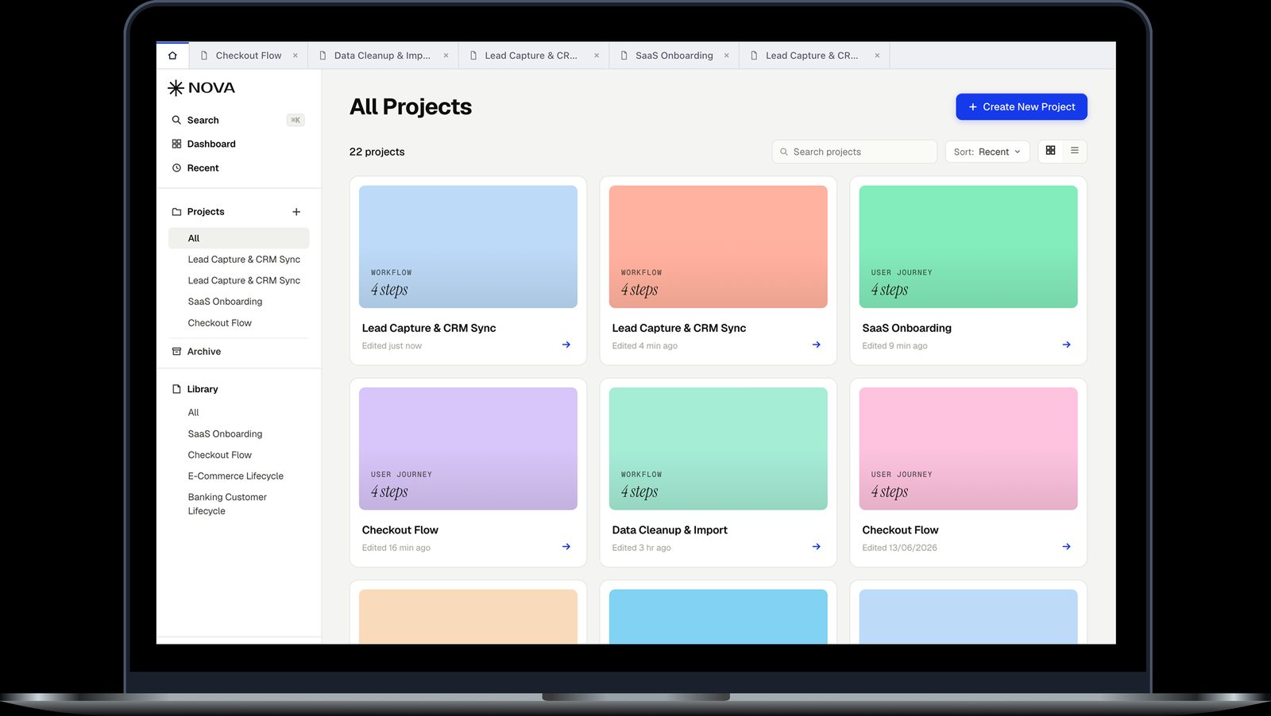1271x716 pixels.
Task: Click the Projects folder icon
Action: coord(176,212)
